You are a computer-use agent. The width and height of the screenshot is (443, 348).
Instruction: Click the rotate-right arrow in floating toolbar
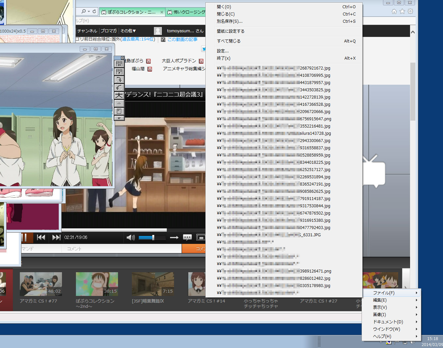point(119,79)
